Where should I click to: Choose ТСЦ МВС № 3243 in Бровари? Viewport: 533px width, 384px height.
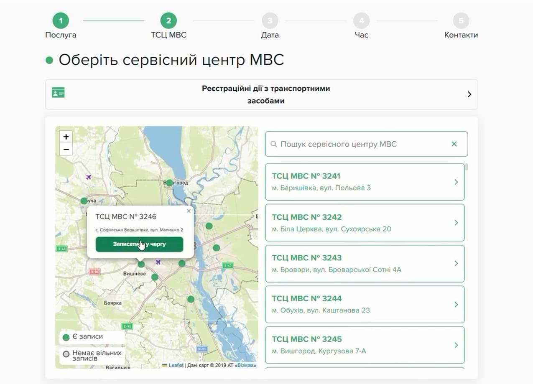coord(365,263)
